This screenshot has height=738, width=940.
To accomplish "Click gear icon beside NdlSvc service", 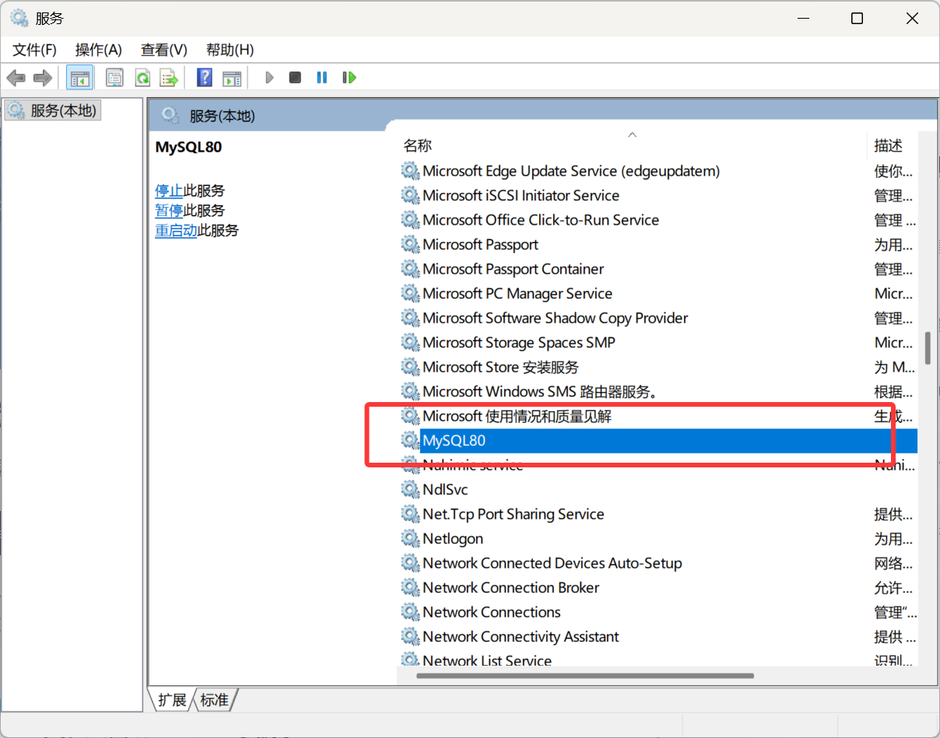I will 410,489.
